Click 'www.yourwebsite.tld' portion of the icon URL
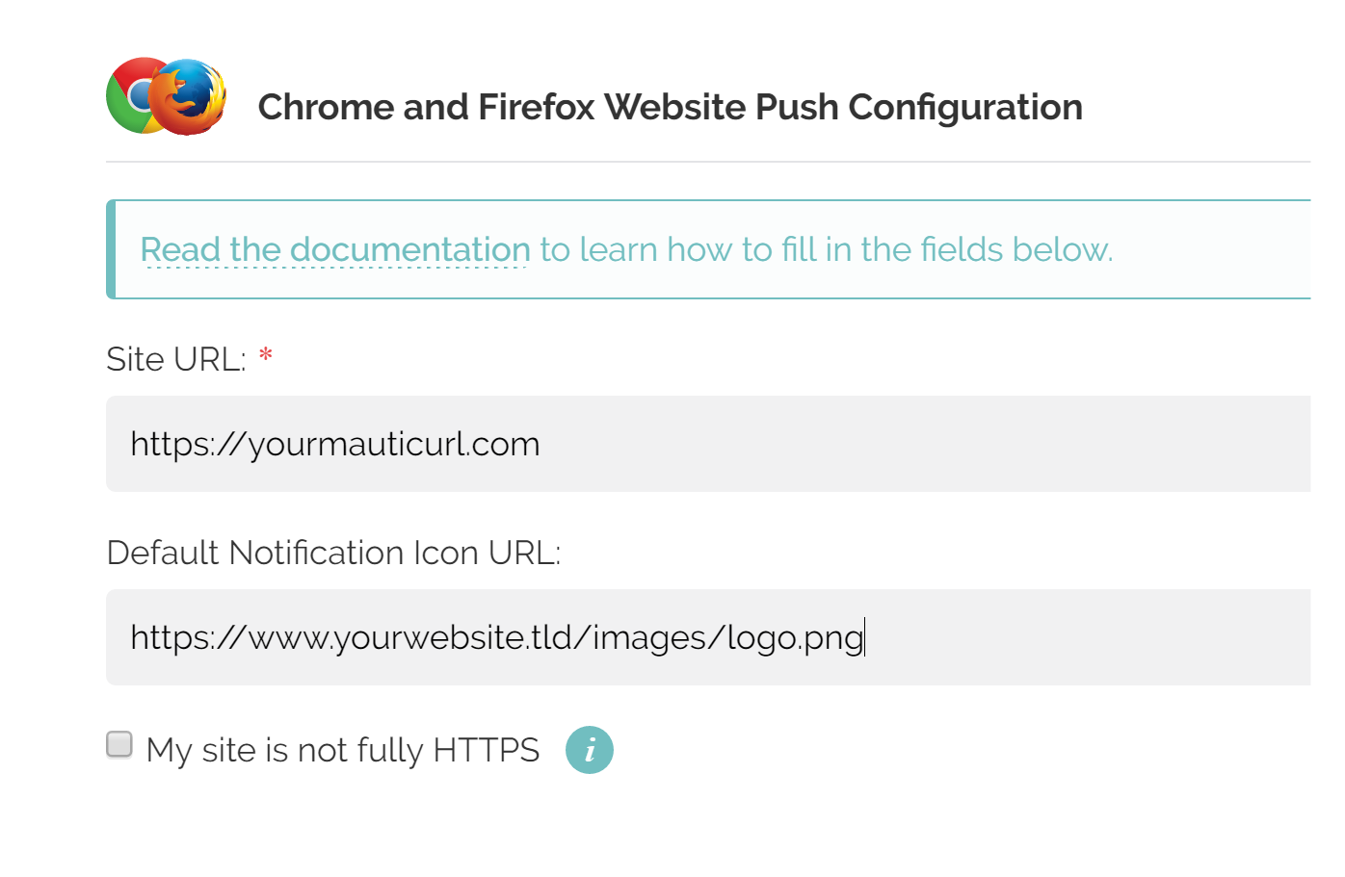Screen dimensions: 1345x877 pos(410,637)
